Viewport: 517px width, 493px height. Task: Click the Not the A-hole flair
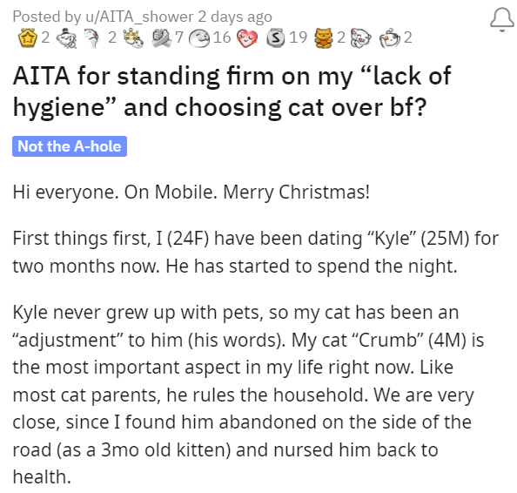[x=70, y=146]
